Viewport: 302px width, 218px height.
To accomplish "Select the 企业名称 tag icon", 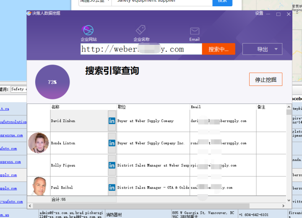I will (141, 30).
